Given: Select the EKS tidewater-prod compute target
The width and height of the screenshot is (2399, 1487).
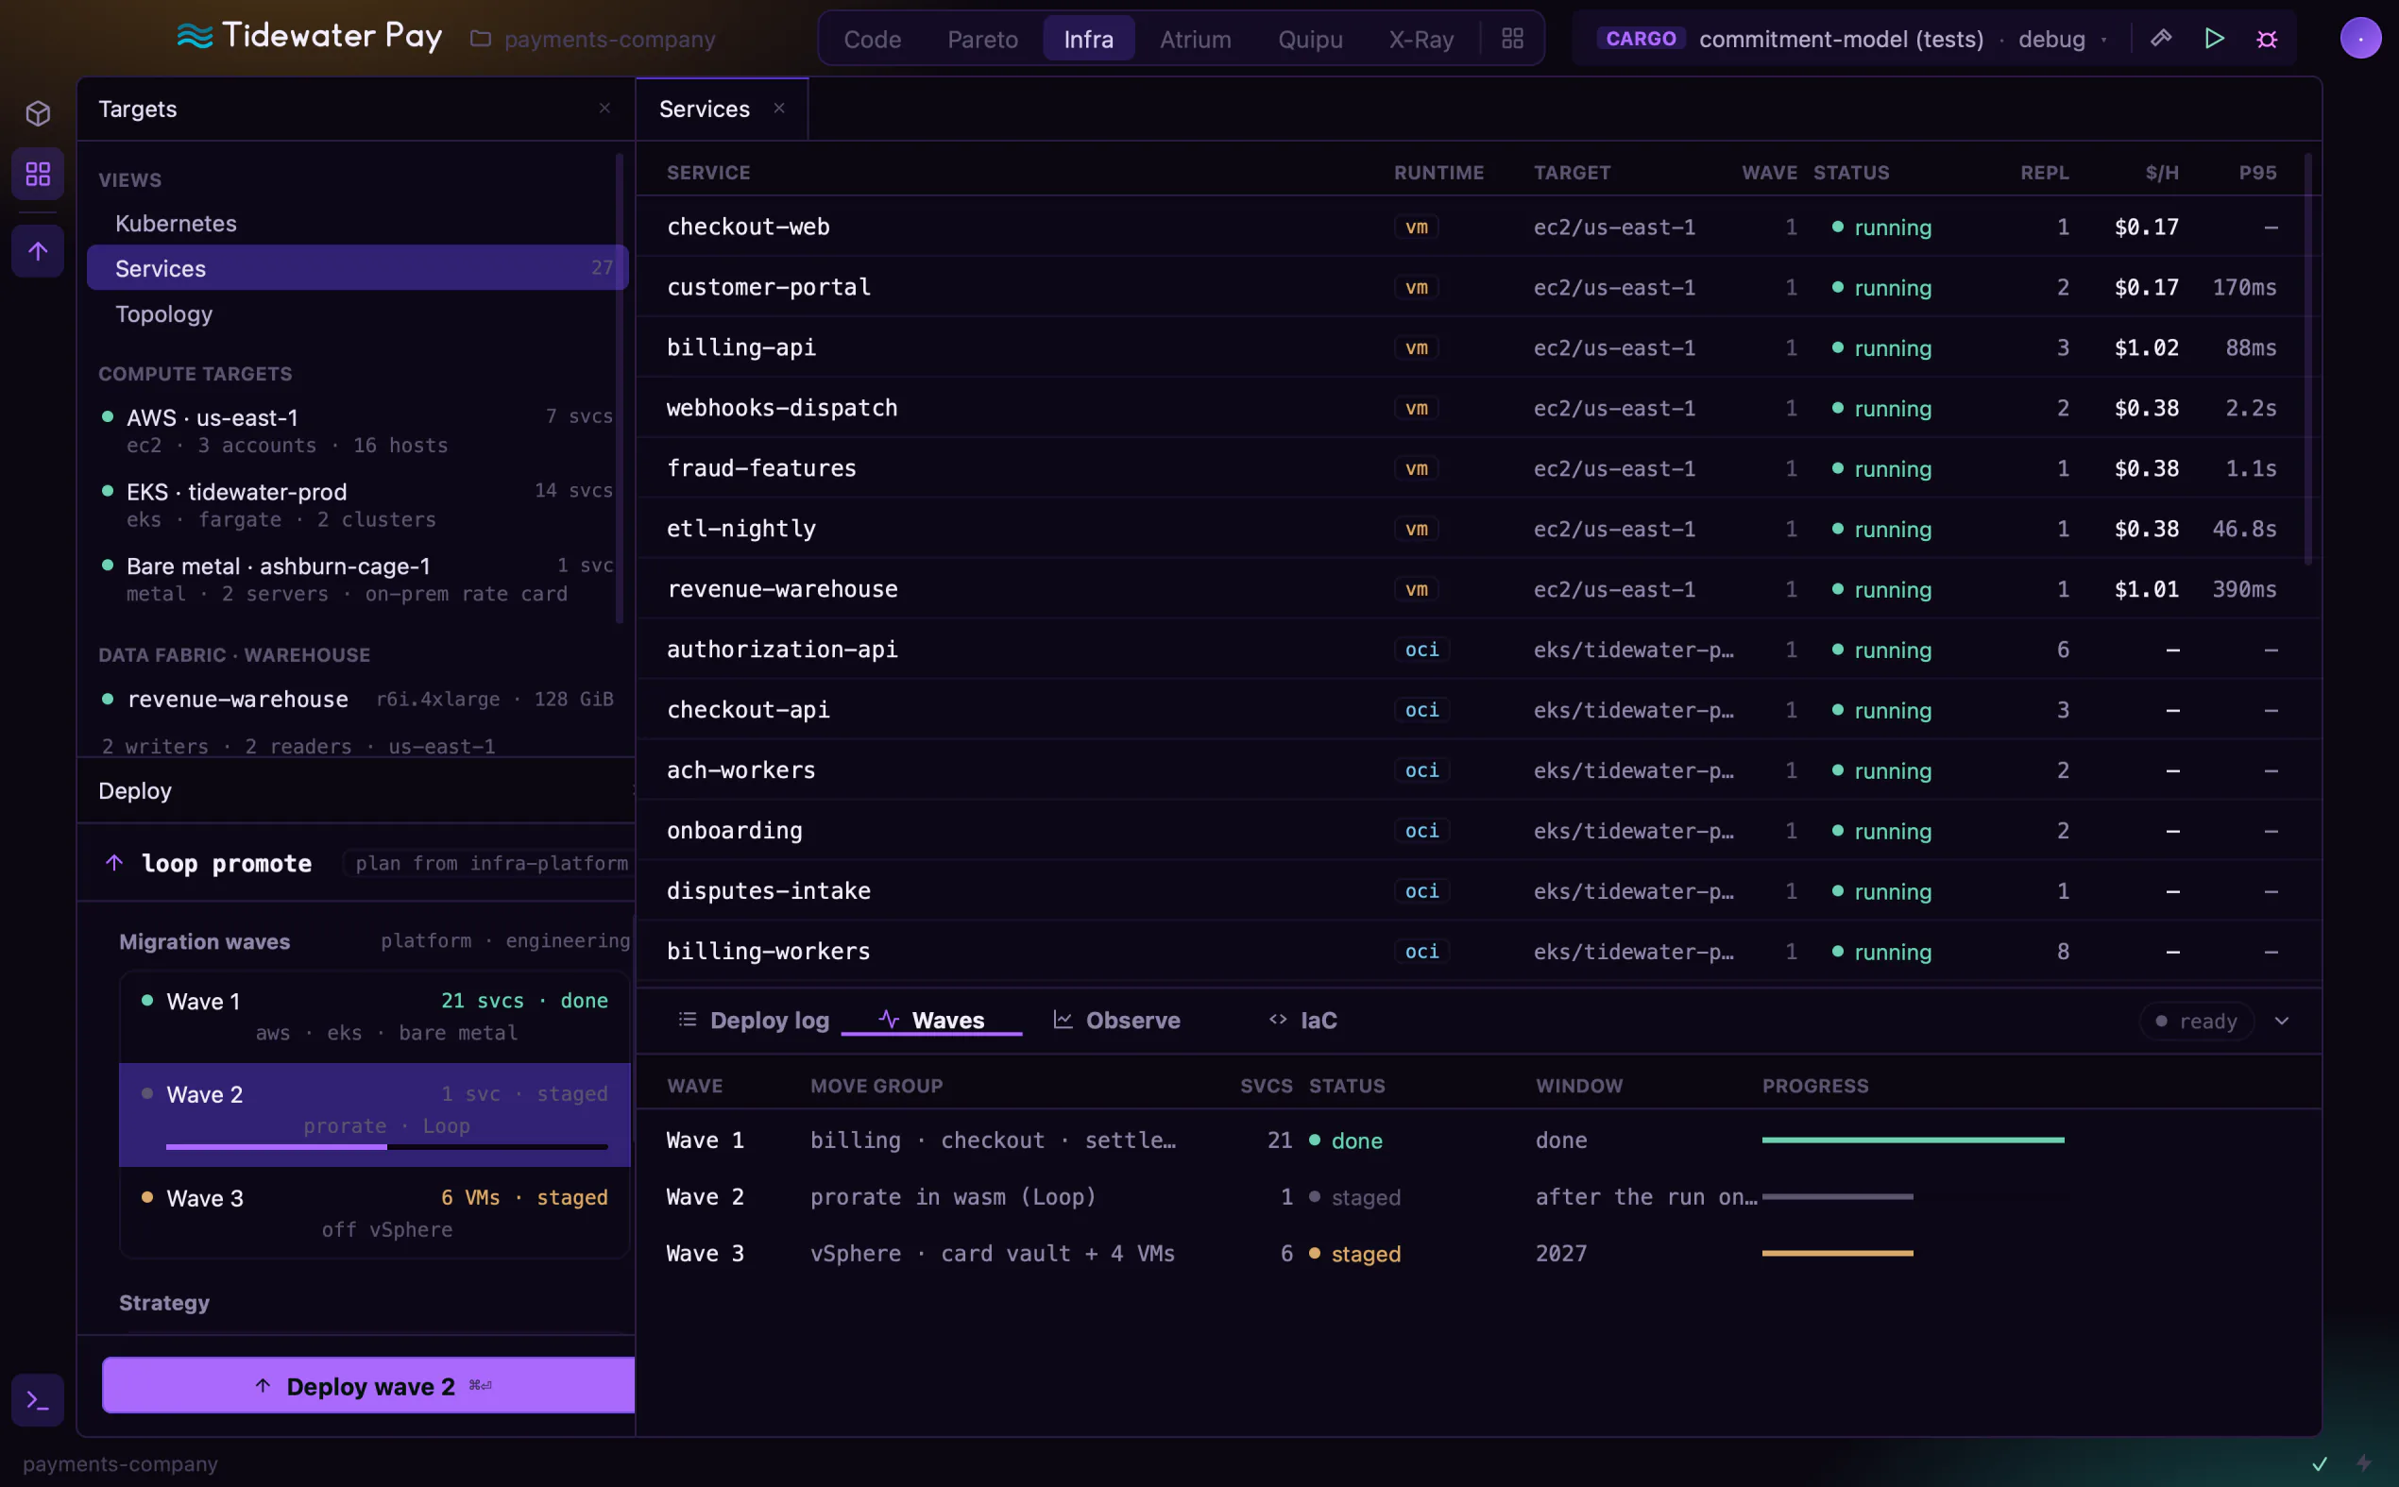Looking at the screenshot, I should click(357, 504).
